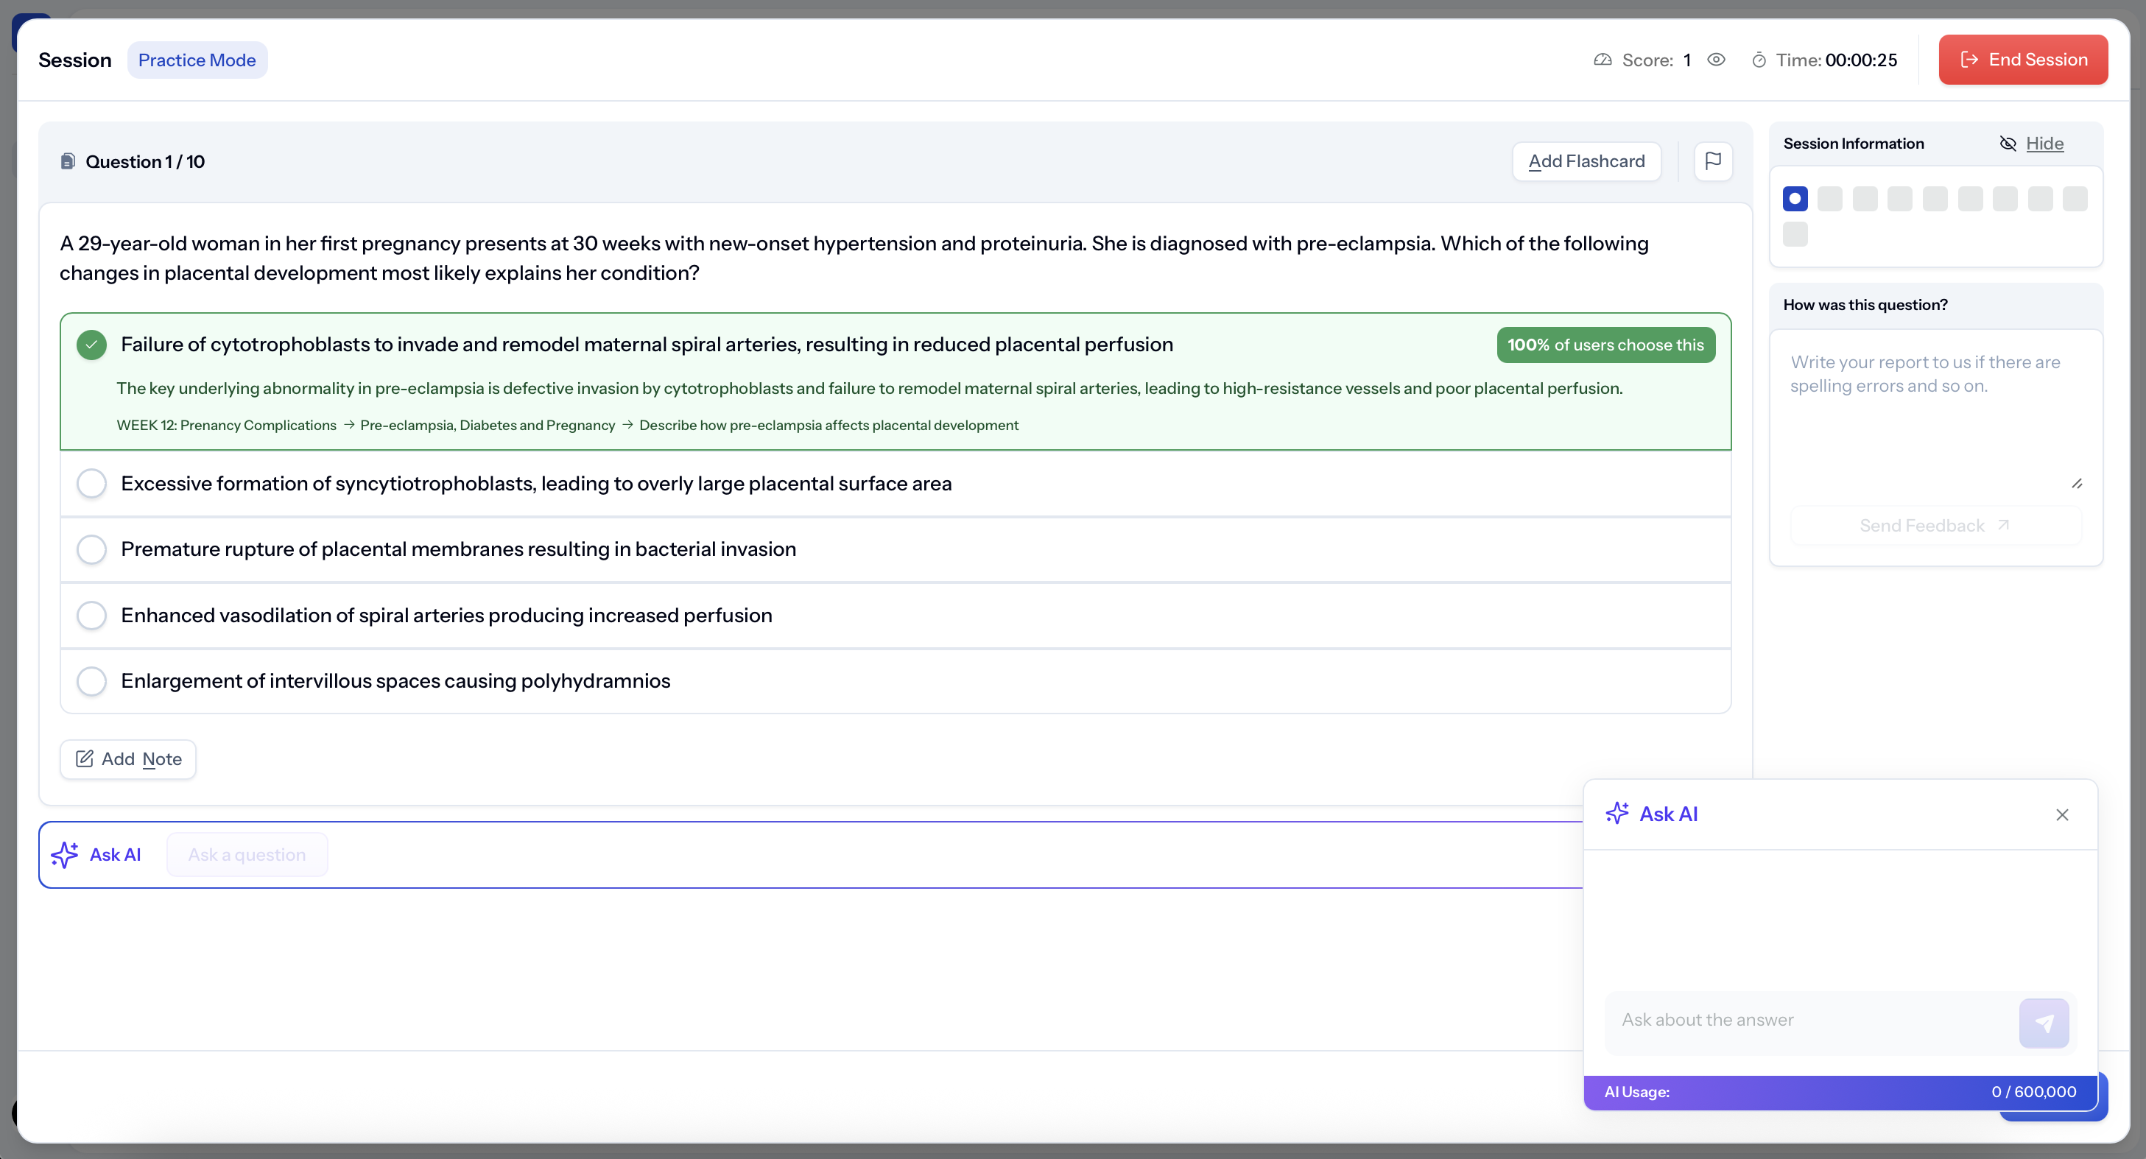Click the score gauge icon
Viewport: 2146px width, 1159px height.
pos(1602,60)
